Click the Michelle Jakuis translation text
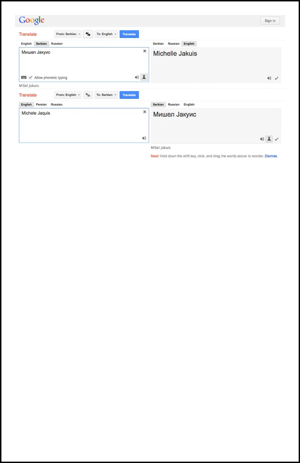This screenshot has height=463, width=300. tap(175, 54)
